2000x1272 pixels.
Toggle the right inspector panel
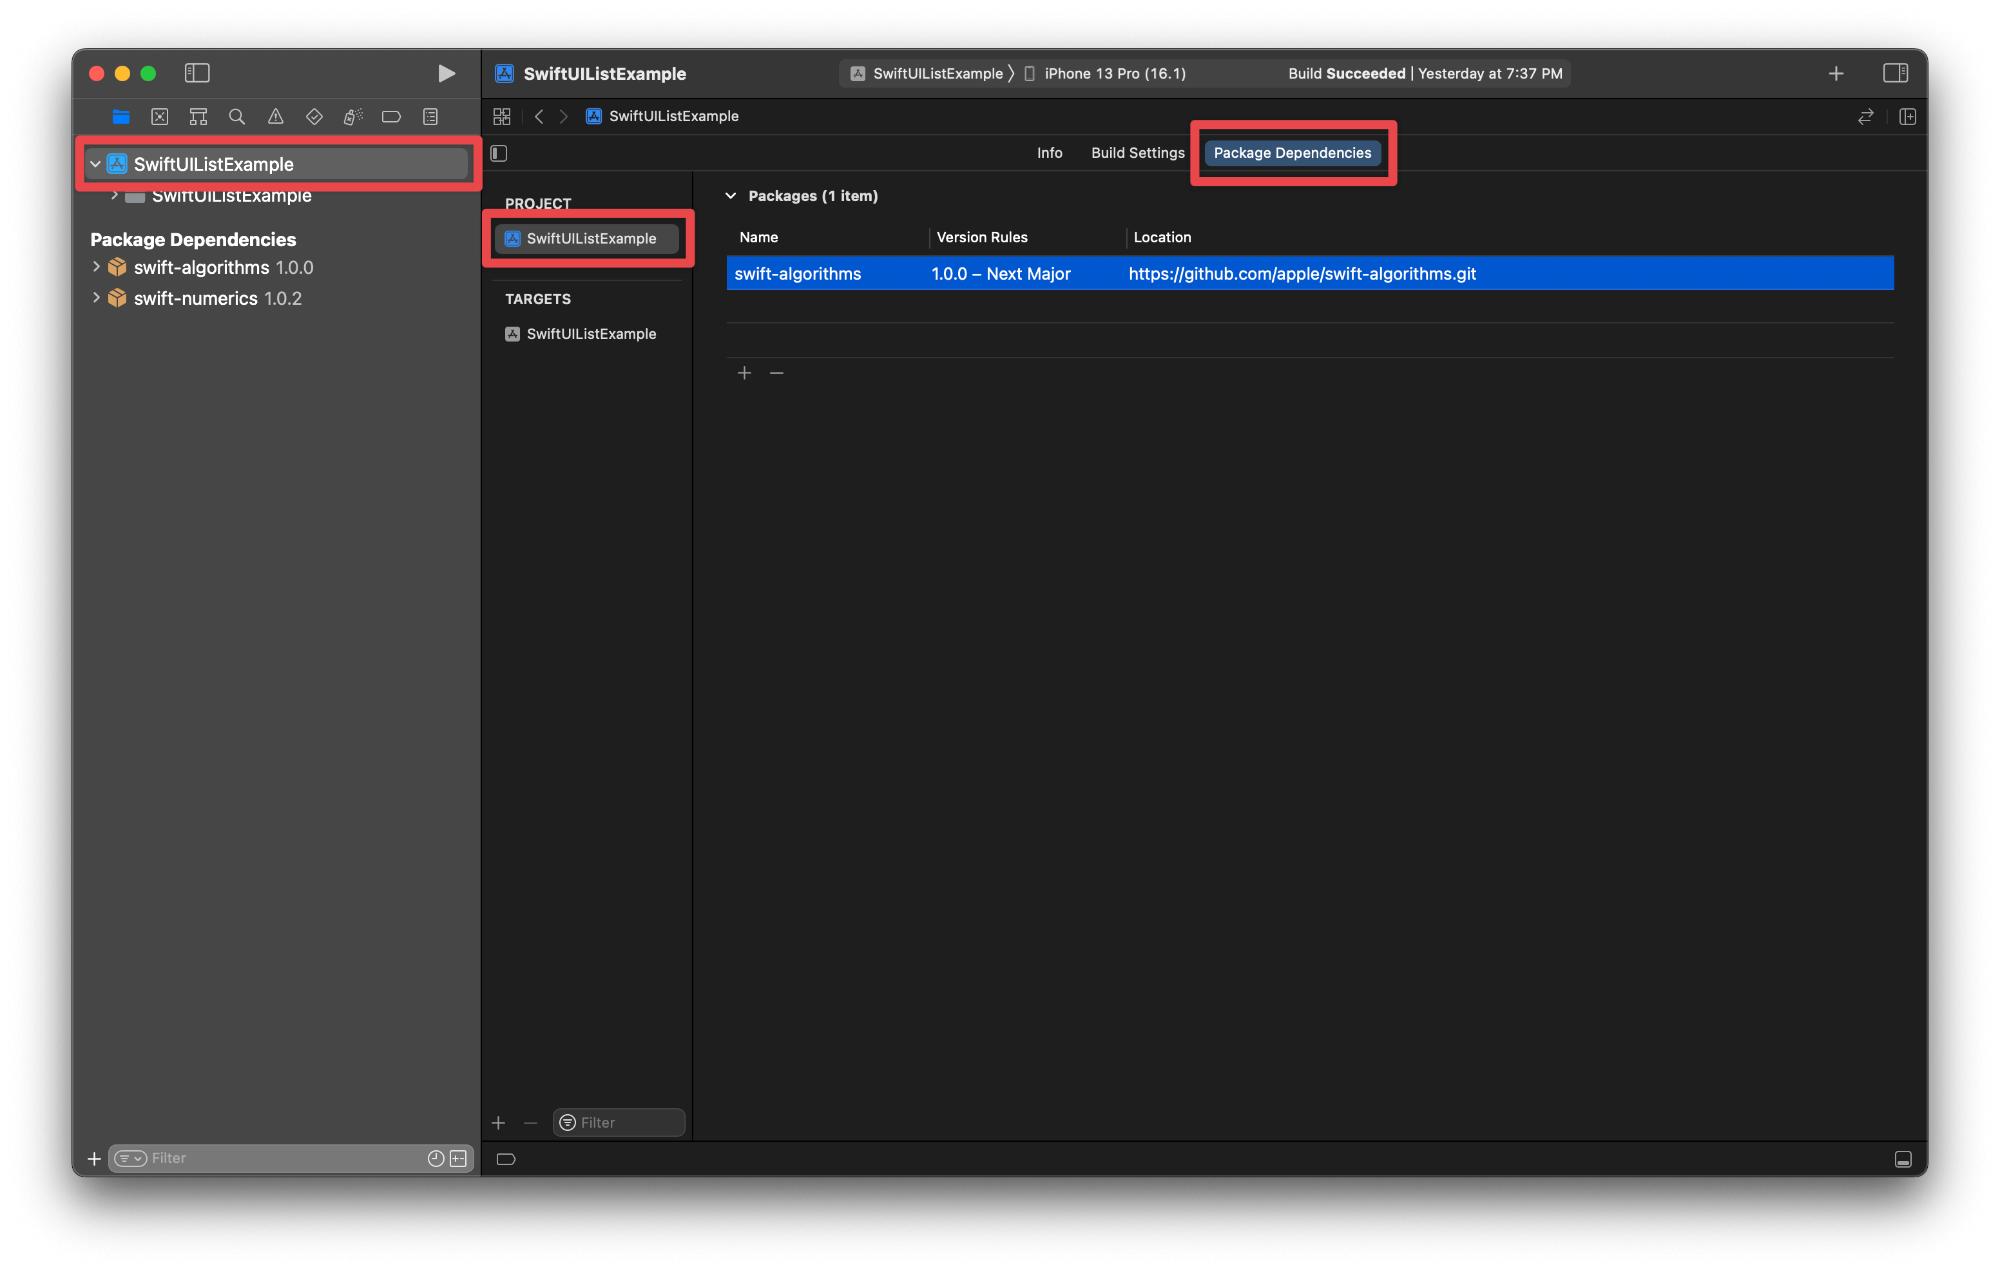point(1896,73)
